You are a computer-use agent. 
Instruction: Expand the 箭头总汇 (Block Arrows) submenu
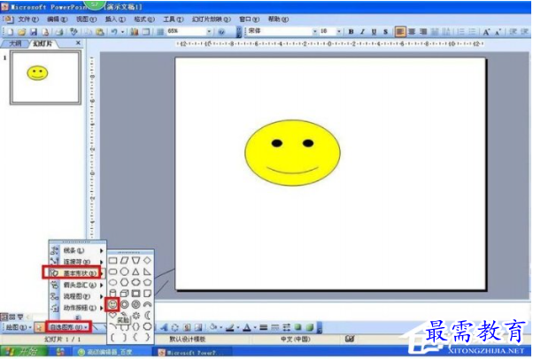tap(77, 285)
